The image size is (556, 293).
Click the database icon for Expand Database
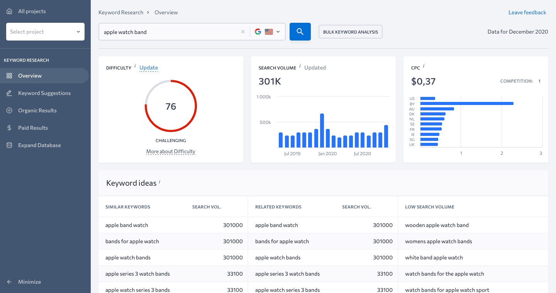click(9, 145)
